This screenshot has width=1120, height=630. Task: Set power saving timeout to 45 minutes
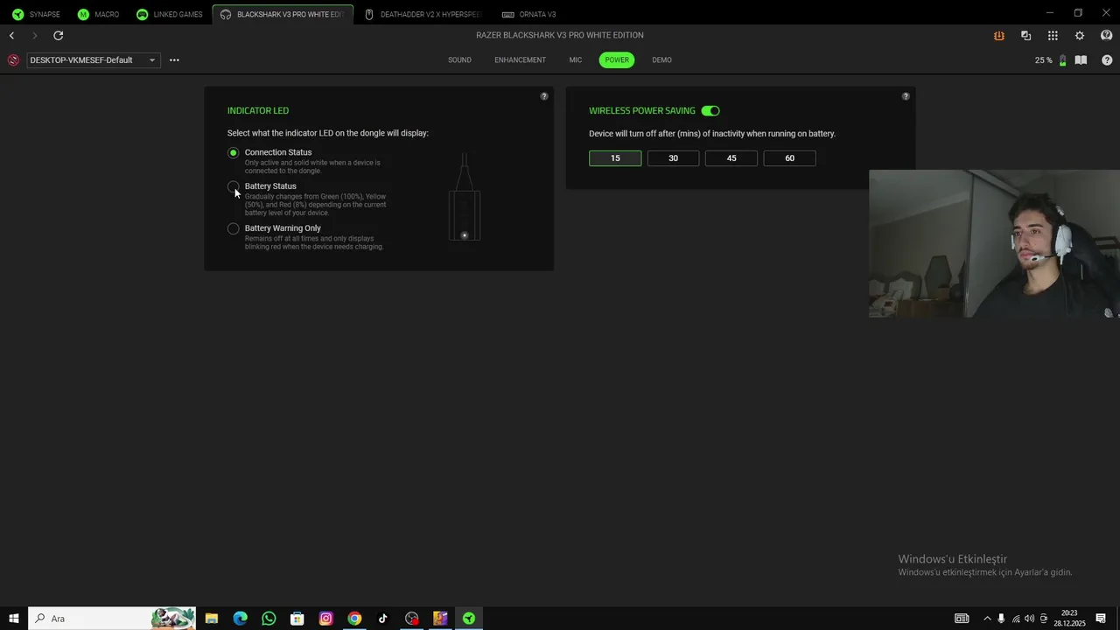[731, 158]
